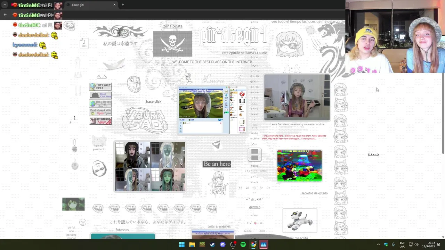Open the four-panel webcam photo collage
Screen dimensions: 445x250
coord(150,166)
